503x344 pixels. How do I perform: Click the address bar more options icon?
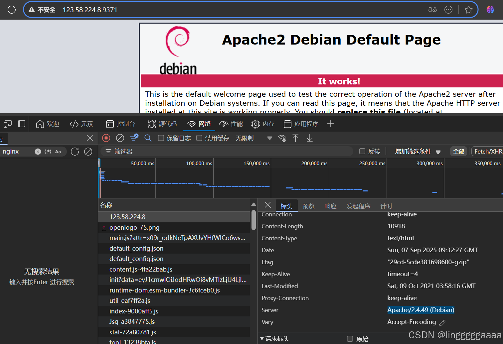point(448,10)
